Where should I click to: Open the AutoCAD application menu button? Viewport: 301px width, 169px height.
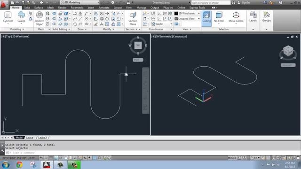coord(4,4)
